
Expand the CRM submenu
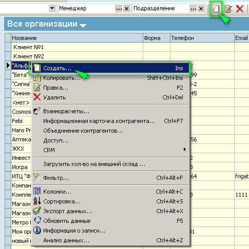pos(111,150)
